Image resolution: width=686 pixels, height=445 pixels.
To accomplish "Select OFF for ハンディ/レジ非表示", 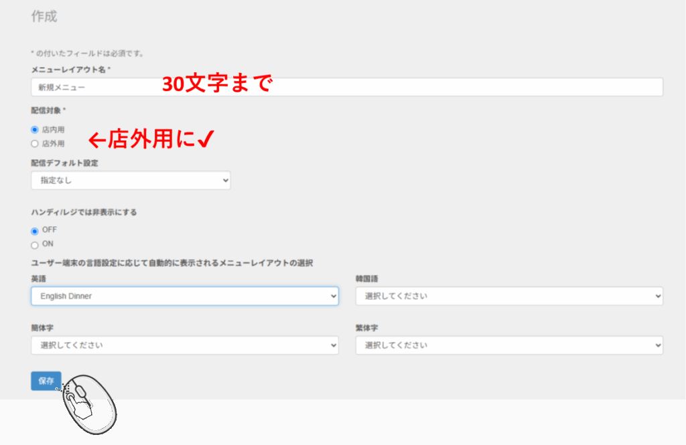I will (x=35, y=230).
